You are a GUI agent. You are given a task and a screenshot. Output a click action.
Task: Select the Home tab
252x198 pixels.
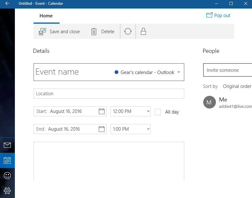(x=46, y=16)
